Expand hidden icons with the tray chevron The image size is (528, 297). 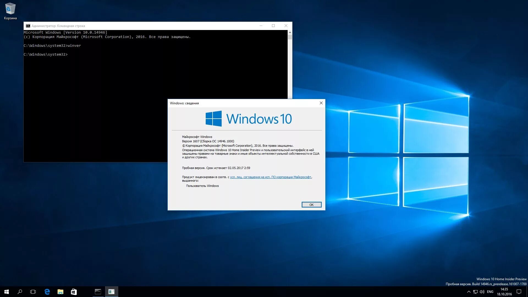click(468, 291)
